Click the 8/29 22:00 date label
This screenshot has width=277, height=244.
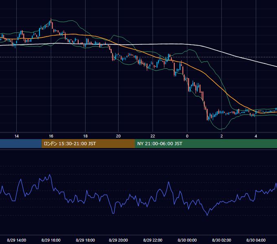pyautogui.click(x=153, y=240)
